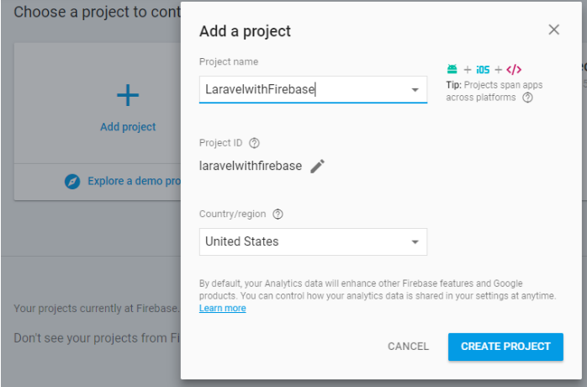Open the Country/region help icon
Screen dimensions: 587x387
[x=278, y=214]
